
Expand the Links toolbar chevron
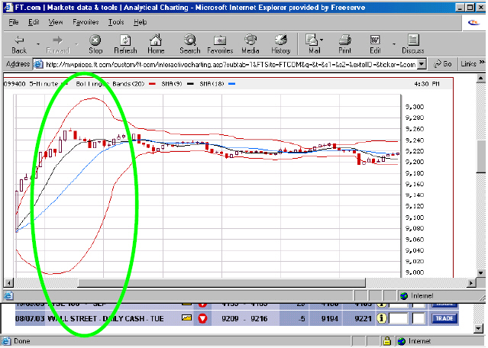482,63
